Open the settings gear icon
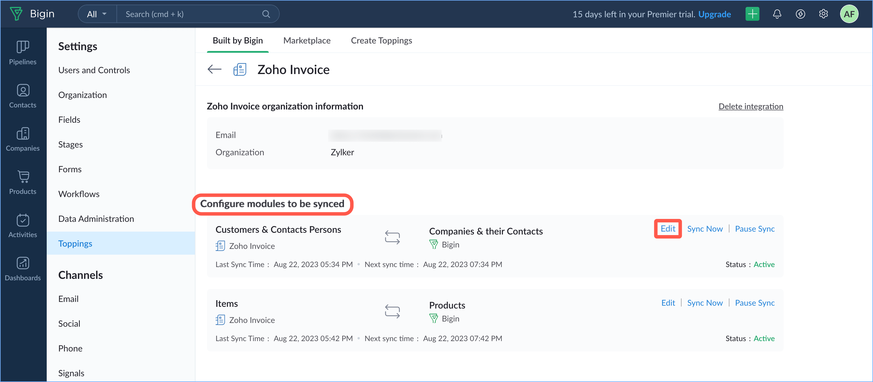This screenshot has width=873, height=382. click(823, 14)
